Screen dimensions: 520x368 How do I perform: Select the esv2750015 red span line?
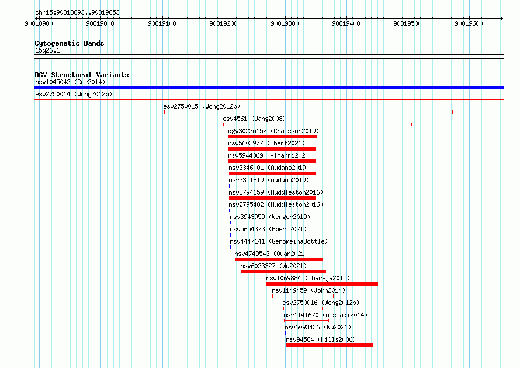click(x=308, y=112)
